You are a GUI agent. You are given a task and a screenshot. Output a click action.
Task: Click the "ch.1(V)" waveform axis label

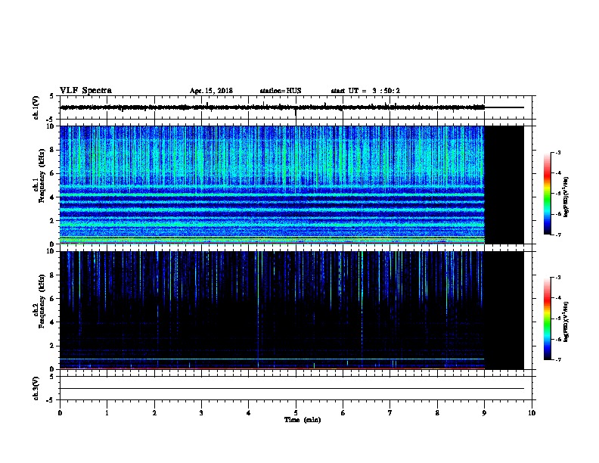coord(36,107)
